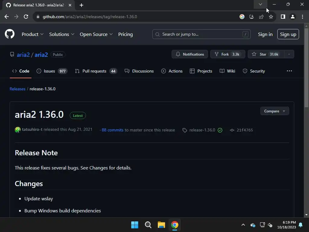Open File Explorer from taskbar
Image resolution: width=309 pixels, height=232 pixels.
[161, 225]
